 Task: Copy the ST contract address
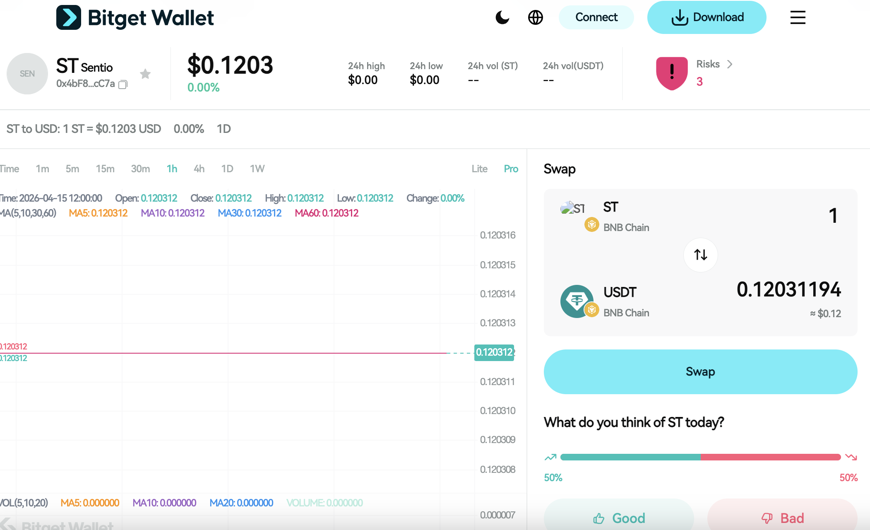[x=123, y=84]
